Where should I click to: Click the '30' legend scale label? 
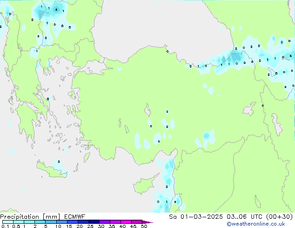(x=101, y=226)
